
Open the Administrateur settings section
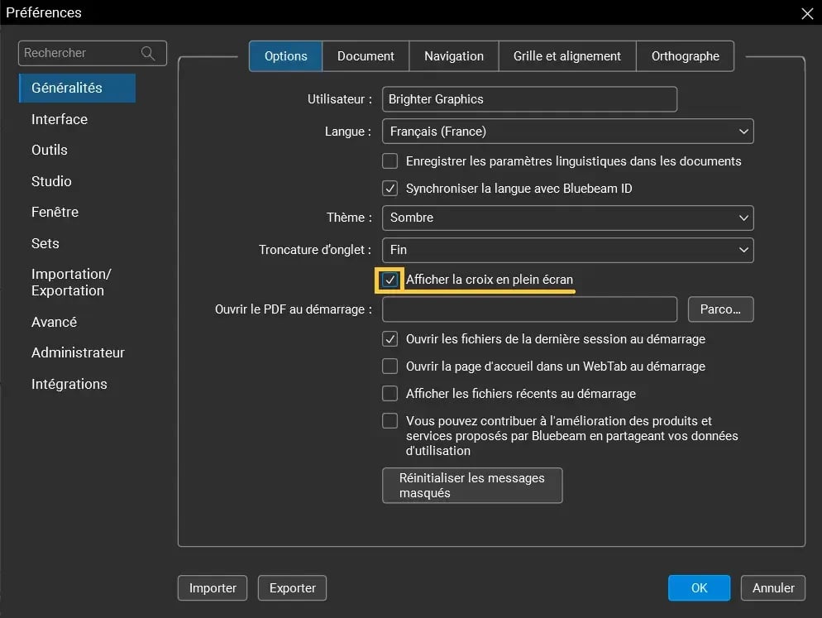[78, 352]
